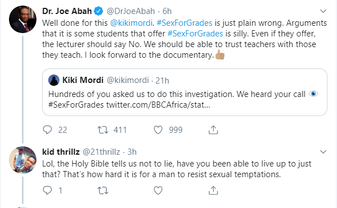Like kid thrillz's reply
This screenshot has width=337, height=208.
(158, 191)
